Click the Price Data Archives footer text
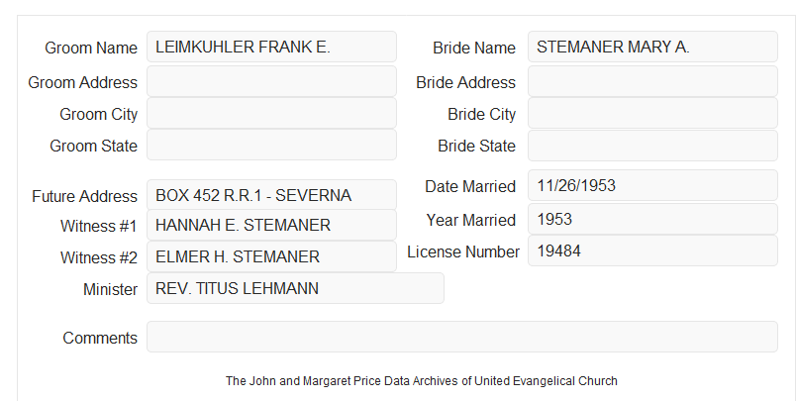The image size is (797, 401). pos(422,380)
